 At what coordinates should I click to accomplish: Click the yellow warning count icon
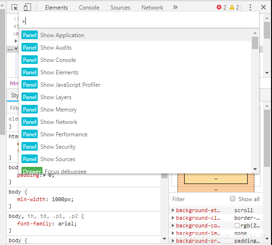tap(232, 7)
